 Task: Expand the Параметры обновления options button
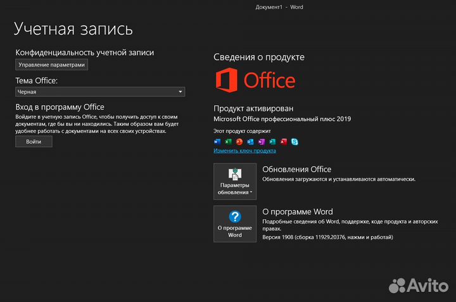pos(235,181)
